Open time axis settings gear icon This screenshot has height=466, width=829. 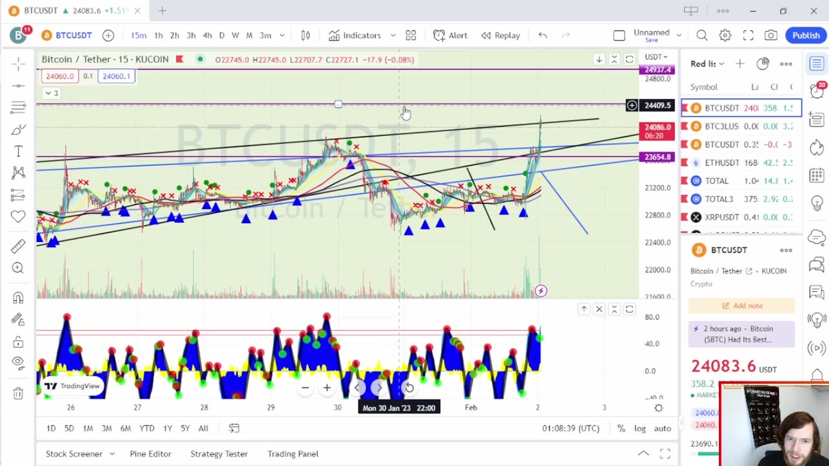[x=659, y=408]
